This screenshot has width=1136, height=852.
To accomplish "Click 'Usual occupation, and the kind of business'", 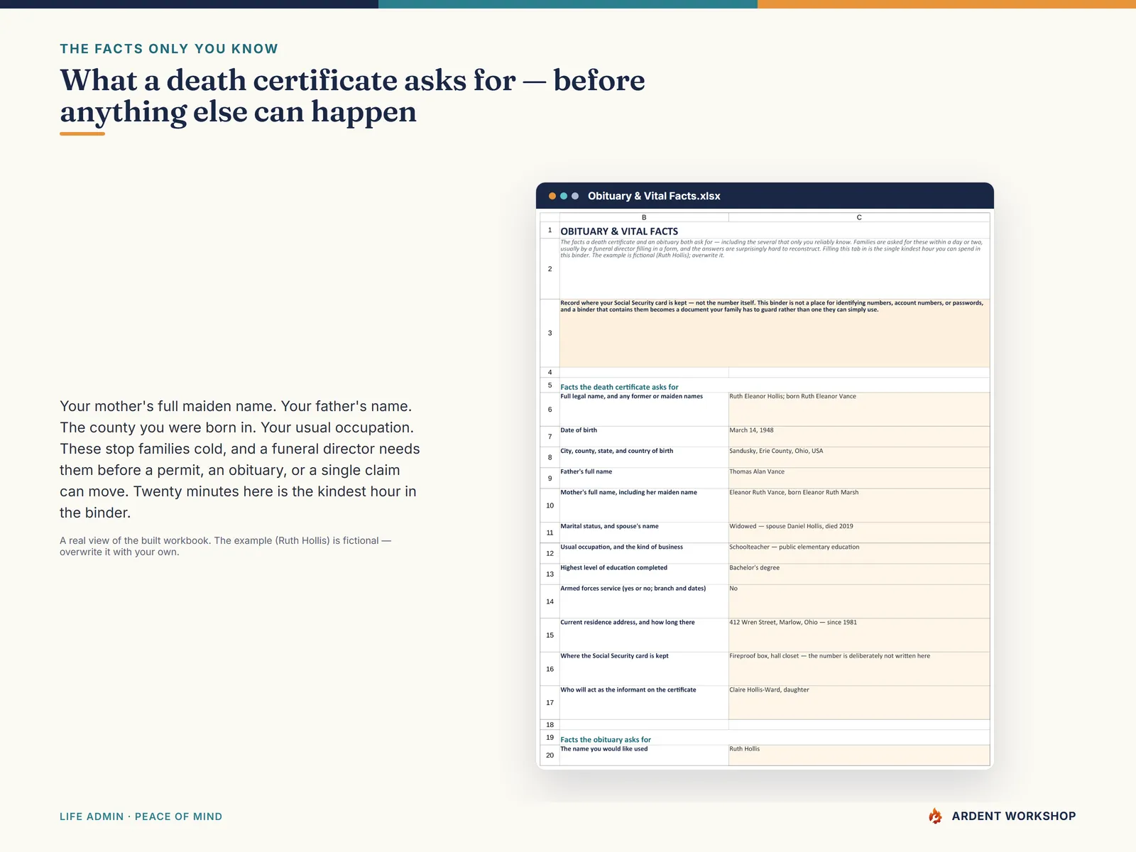I will click(644, 553).
